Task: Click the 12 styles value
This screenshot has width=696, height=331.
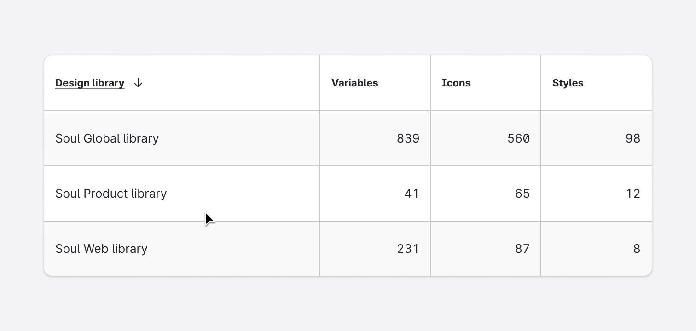Action: pos(633,194)
